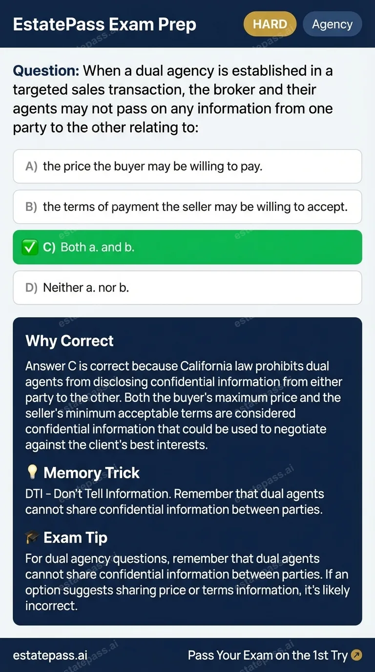Click the gold arrow icon in the footer
Viewport: 375px width, 672px height.
tap(356, 655)
